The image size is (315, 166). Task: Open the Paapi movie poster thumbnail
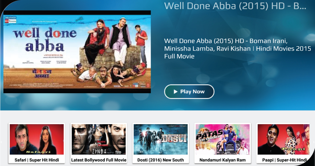[285, 139]
